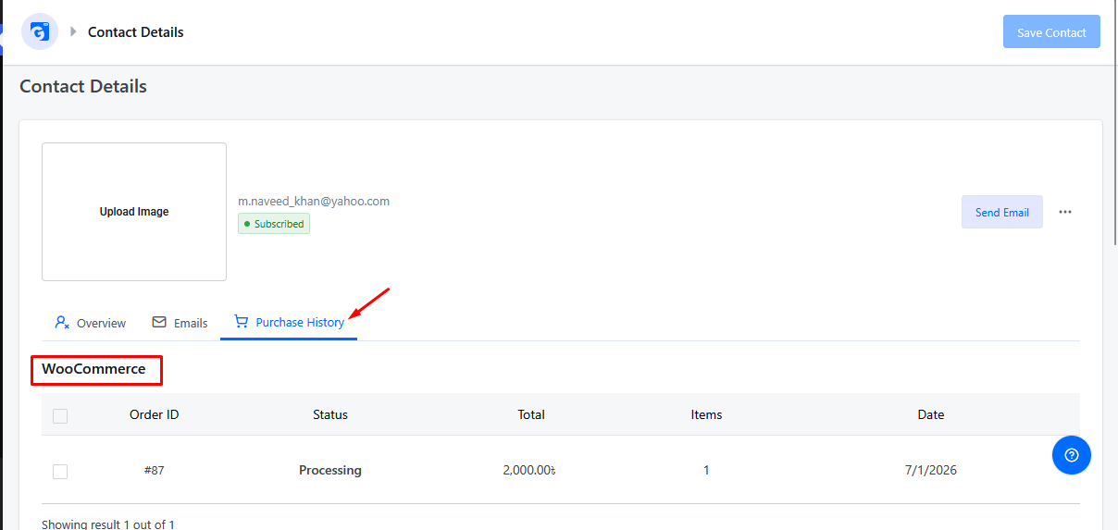Screen dimensions: 1118x530
Task: Click Upload Image box
Action: tap(134, 212)
